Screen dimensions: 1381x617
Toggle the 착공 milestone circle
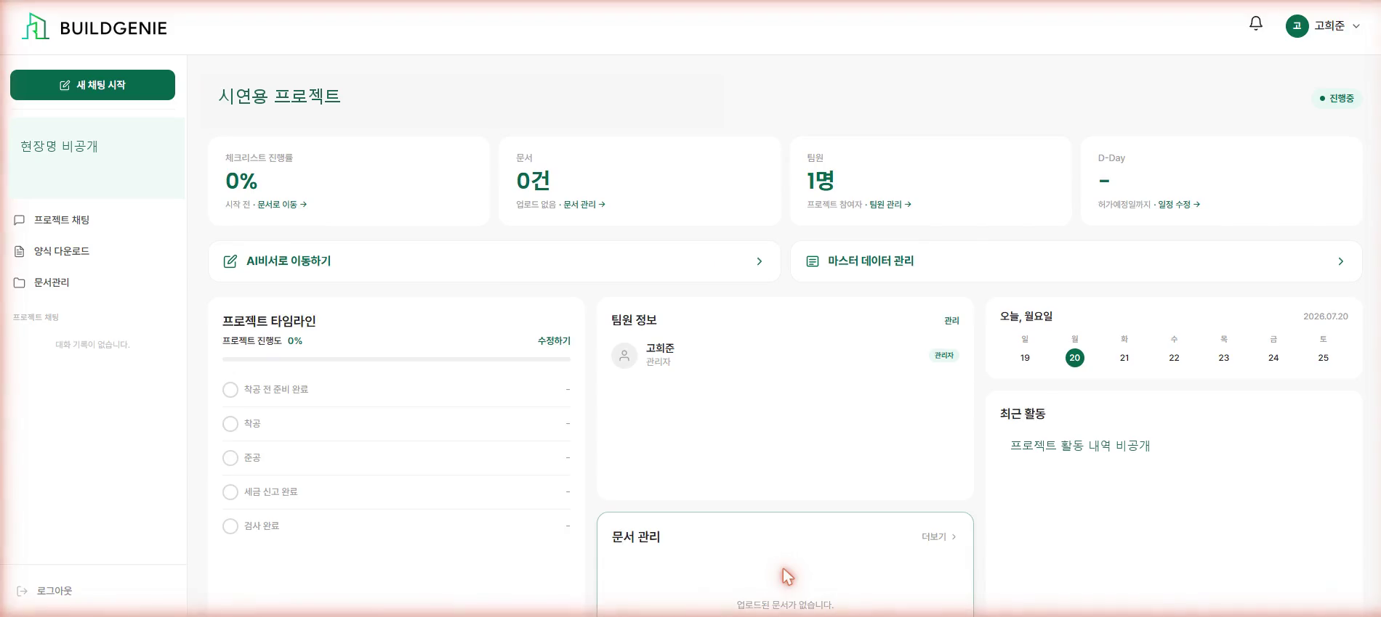230,424
